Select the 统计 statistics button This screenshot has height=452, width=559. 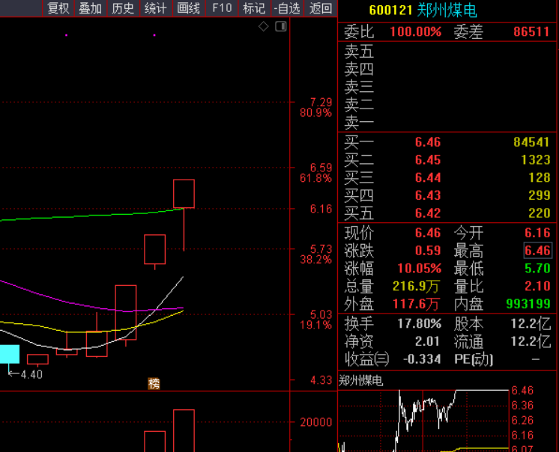[x=156, y=8]
